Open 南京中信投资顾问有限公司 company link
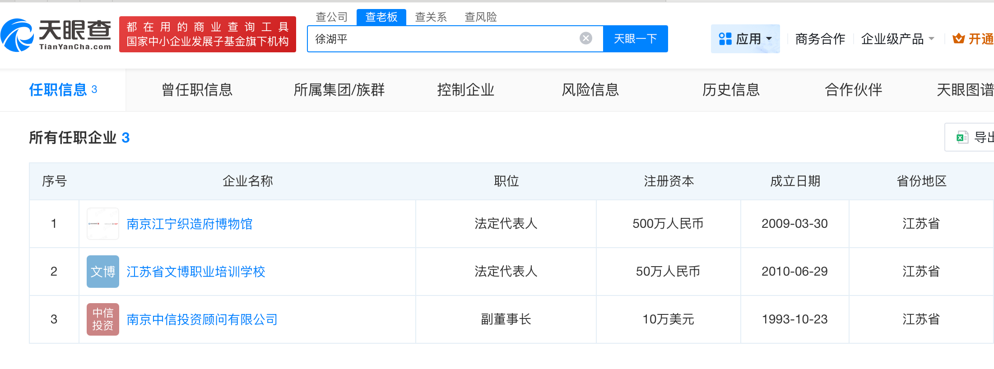The image size is (994, 369). pos(202,319)
